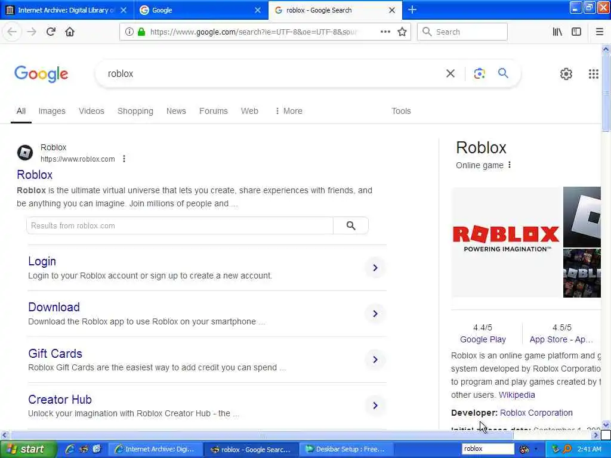Expand the Login sitelink chevron

[375, 268]
